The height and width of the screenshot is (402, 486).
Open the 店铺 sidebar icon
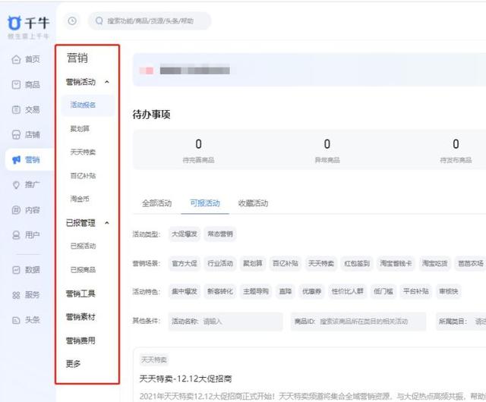[x=16, y=135]
